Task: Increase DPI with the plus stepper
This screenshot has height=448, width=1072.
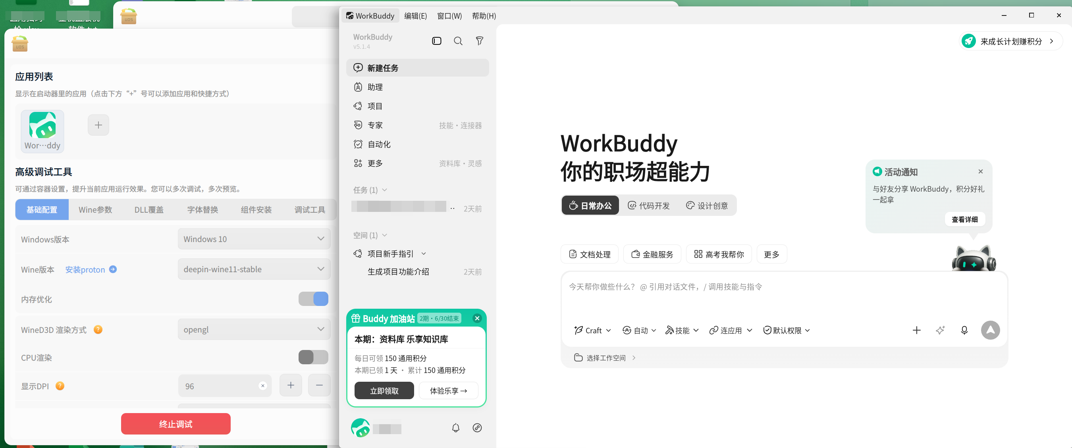Action: point(291,385)
